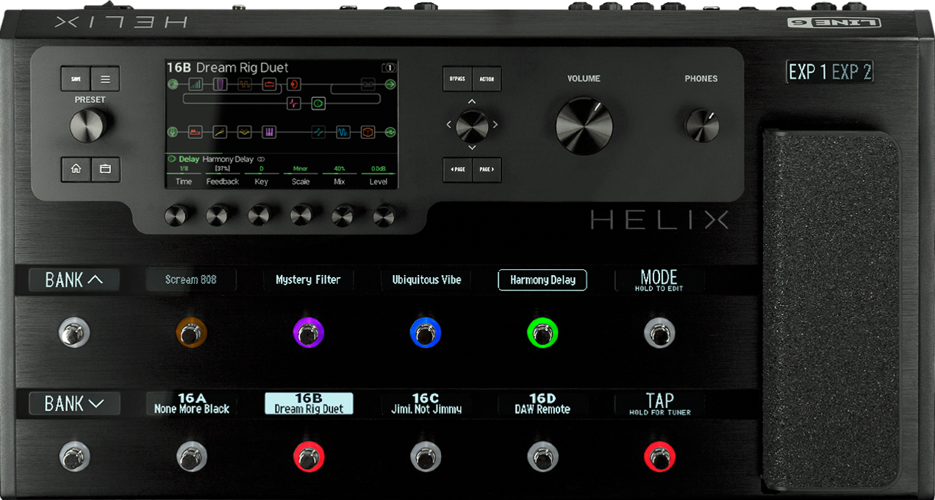This screenshot has width=935, height=500.
Task: Turn the knob under the Scale parameter
Action: (301, 215)
